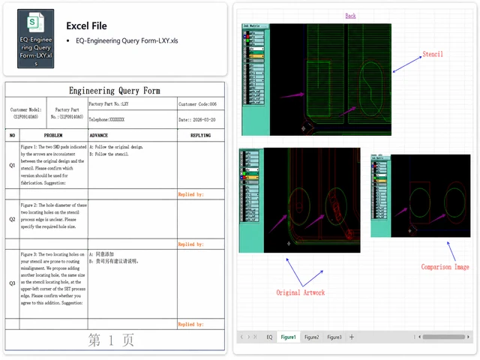The height and width of the screenshot is (360, 480).
Task: Open the Figure2 sheet tab
Action: tap(312, 337)
